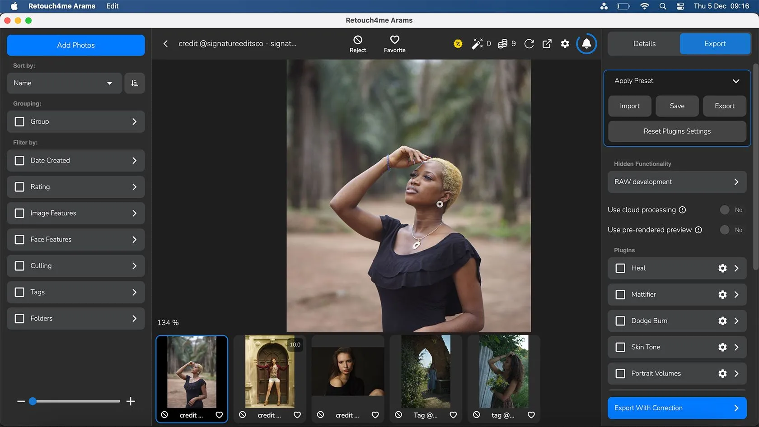Click info icon beside Use pre-rendered preview
759x427 pixels.
coord(698,230)
